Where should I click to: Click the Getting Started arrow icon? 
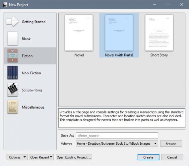(x=12, y=21)
